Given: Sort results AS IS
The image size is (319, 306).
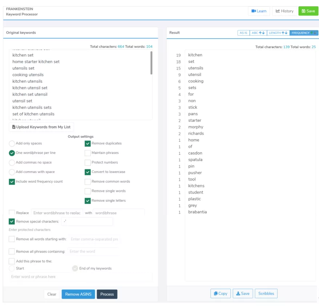Looking at the screenshot, I should 243,33.
